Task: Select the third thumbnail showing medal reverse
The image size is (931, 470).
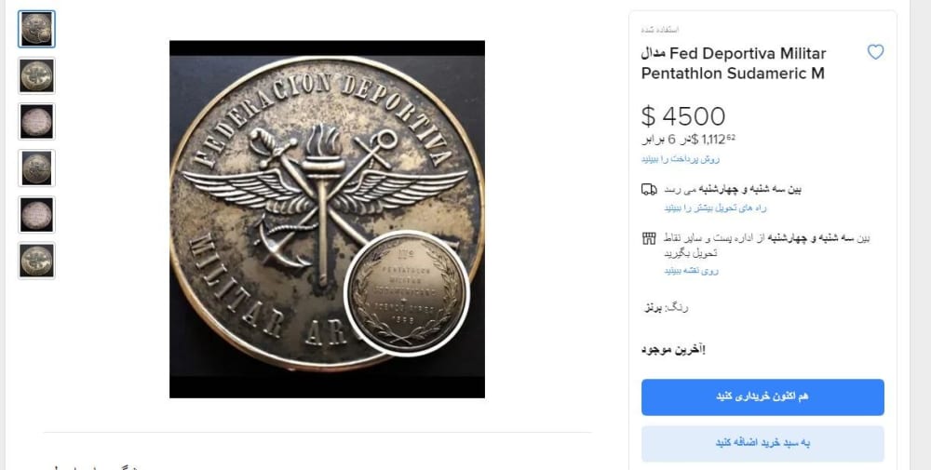Action: pos(37,122)
